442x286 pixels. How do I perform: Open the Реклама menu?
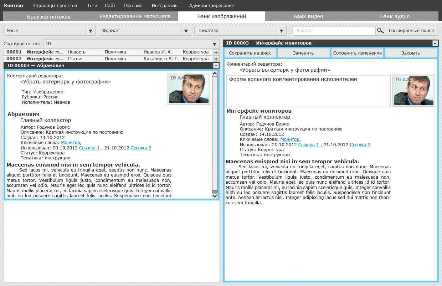133,6
